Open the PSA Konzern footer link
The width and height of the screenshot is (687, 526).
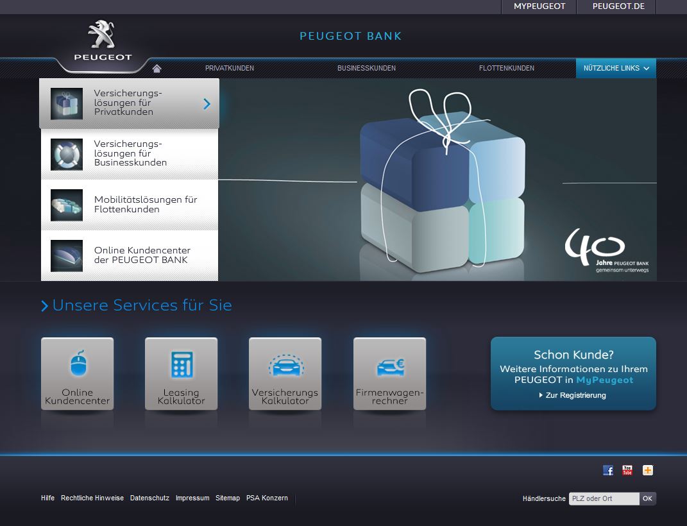point(267,498)
